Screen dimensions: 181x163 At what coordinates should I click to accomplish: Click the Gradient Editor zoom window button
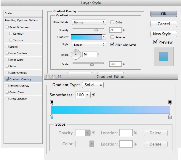tap(60, 76)
